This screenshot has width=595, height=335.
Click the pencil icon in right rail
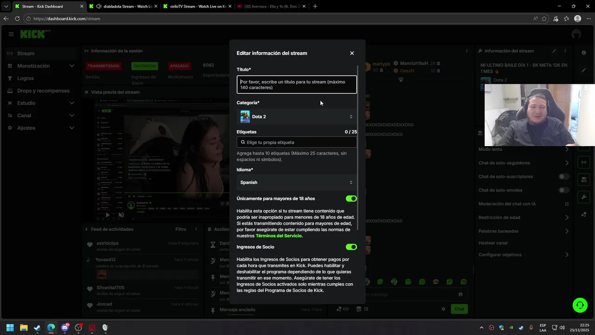pyautogui.click(x=584, y=70)
